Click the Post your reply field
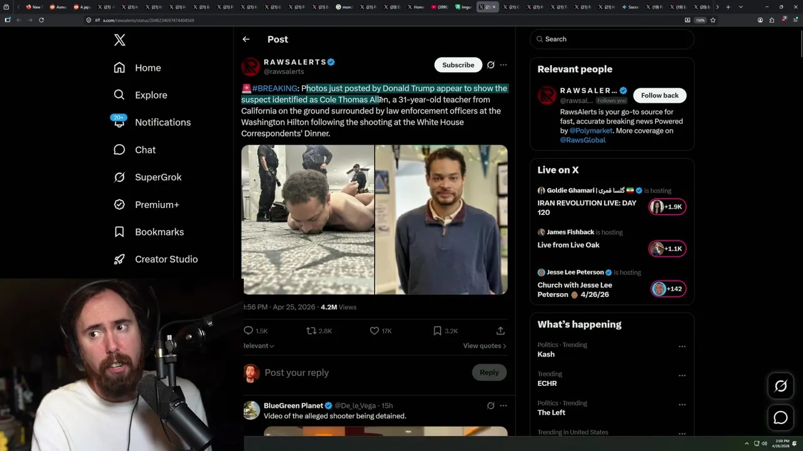The width and height of the screenshot is (803, 451). 364,373
